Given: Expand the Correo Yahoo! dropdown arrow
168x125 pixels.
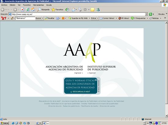Looking at the screenshot, I should click(116, 18).
